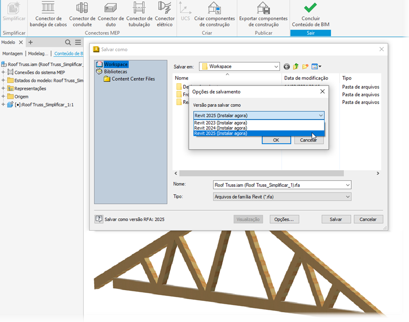409x322 pixels.
Task: Select Estados do modelo tree item
Action: pos(49,80)
